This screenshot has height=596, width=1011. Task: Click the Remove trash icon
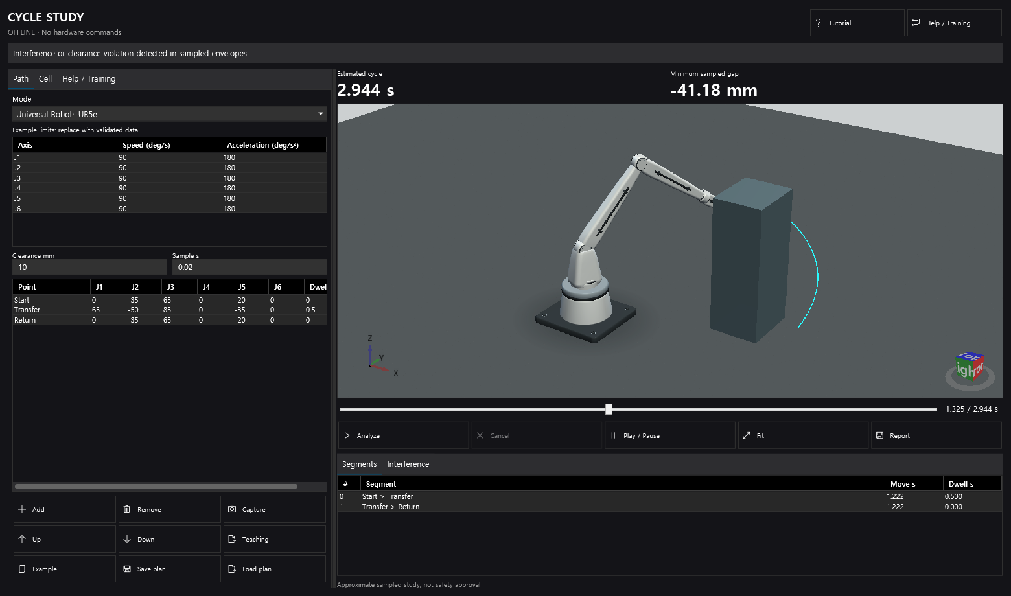[x=127, y=509]
